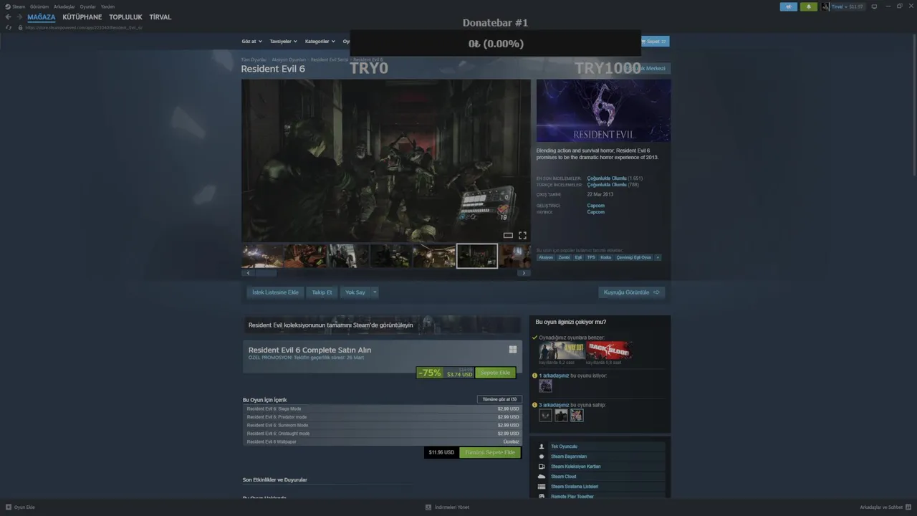Open Resident Evil 6: Siege Mode row
917x516 pixels.
click(383, 408)
